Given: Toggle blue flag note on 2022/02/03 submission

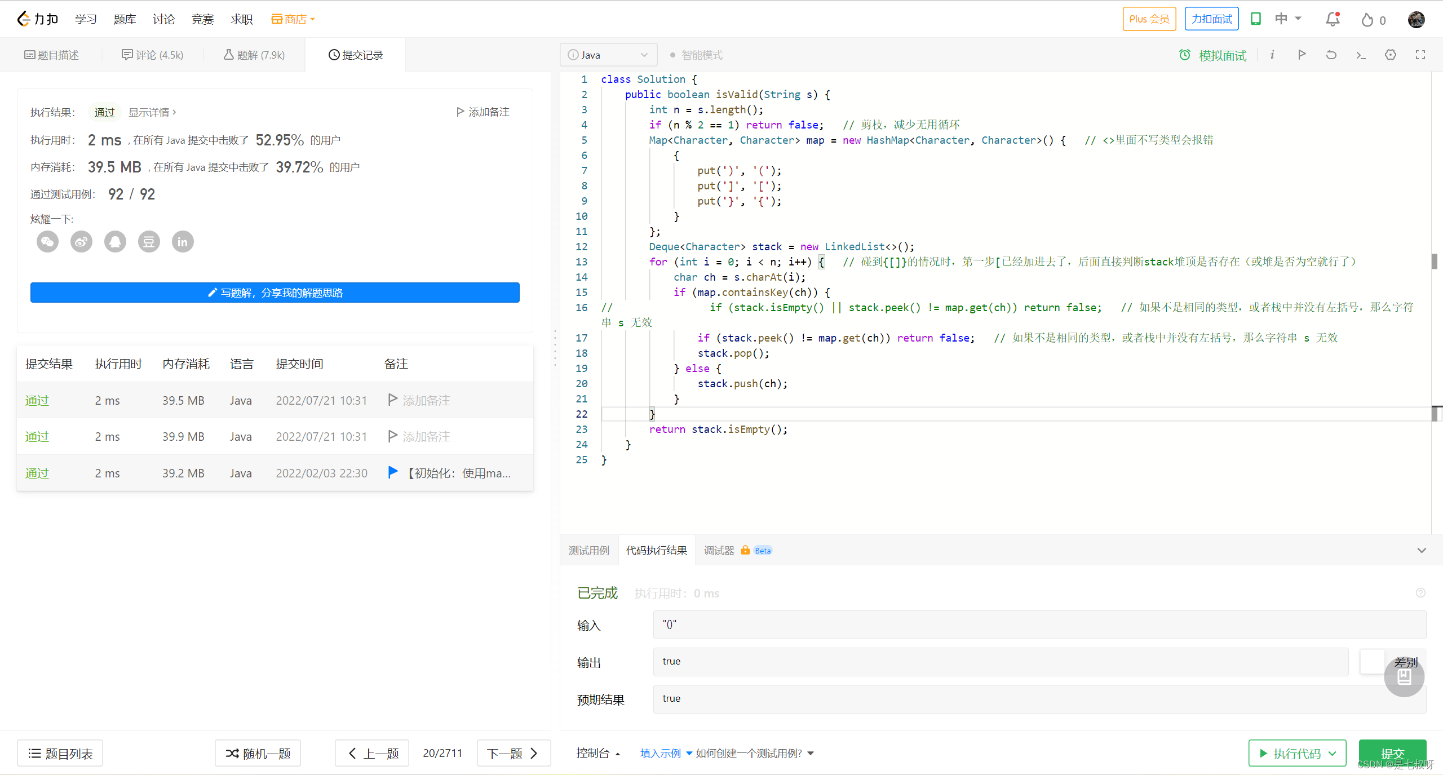Looking at the screenshot, I should 393,472.
